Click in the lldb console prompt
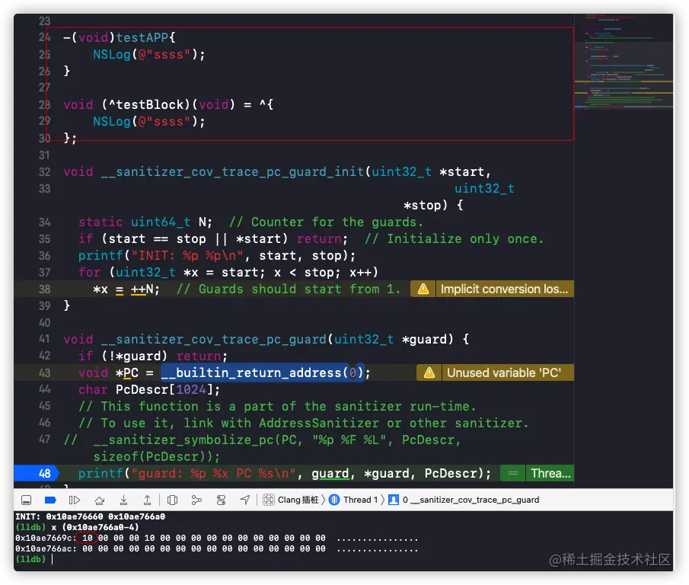The height and width of the screenshot is (585, 689). pyautogui.click(x=53, y=560)
